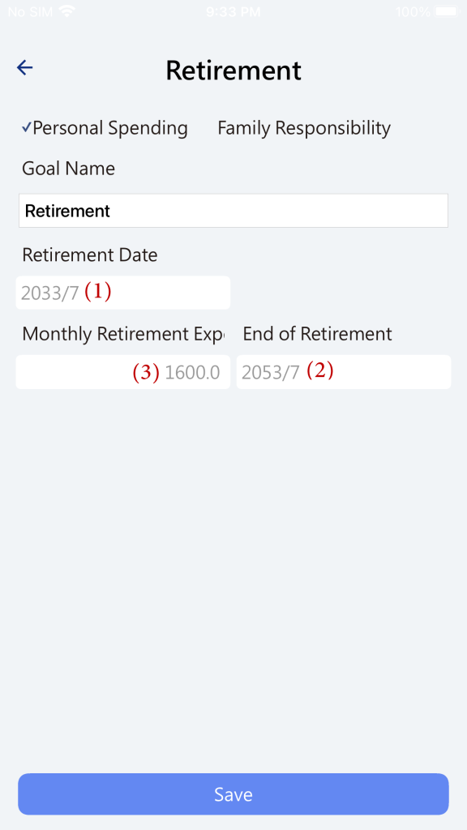Focus the Monthly Retirement Expense field 1600.0

click(x=123, y=372)
